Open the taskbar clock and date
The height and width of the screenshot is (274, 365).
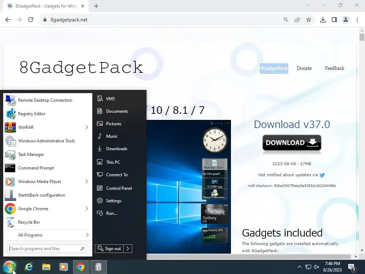tap(333, 267)
